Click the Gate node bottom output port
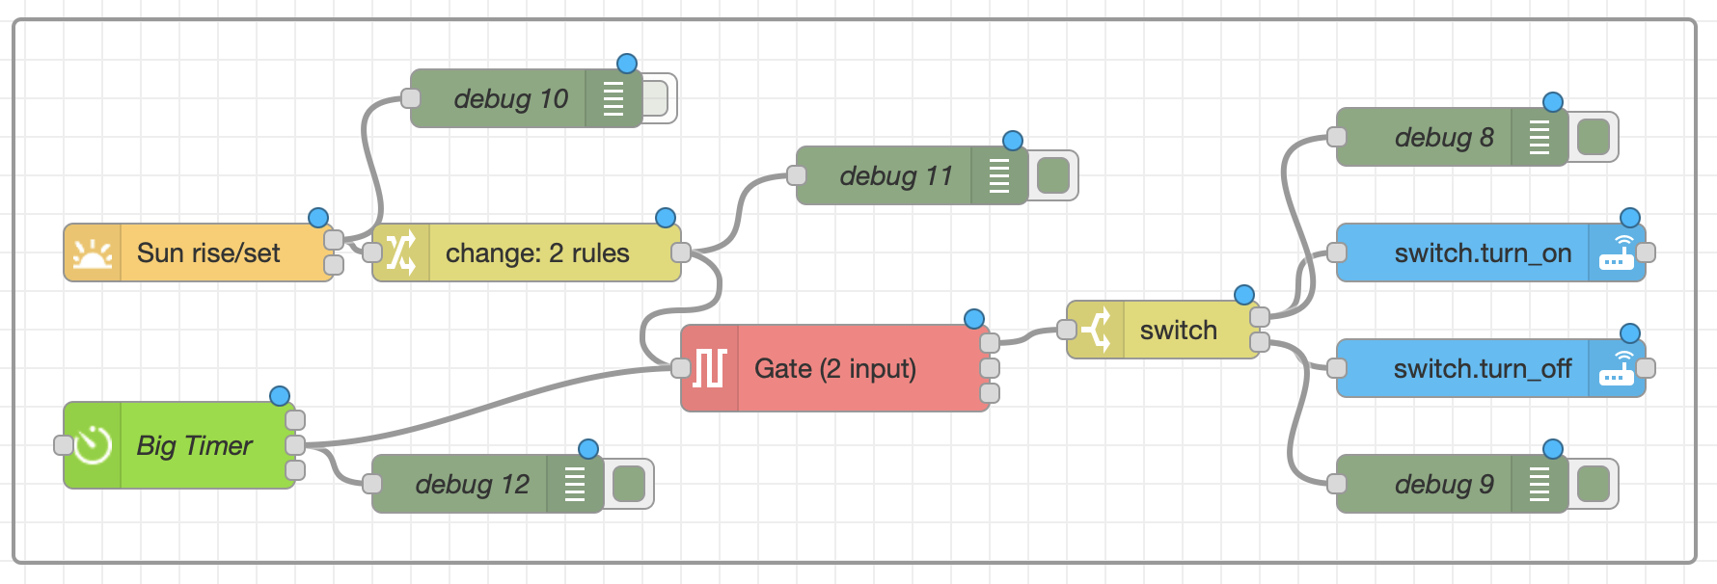 [x=990, y=393]
